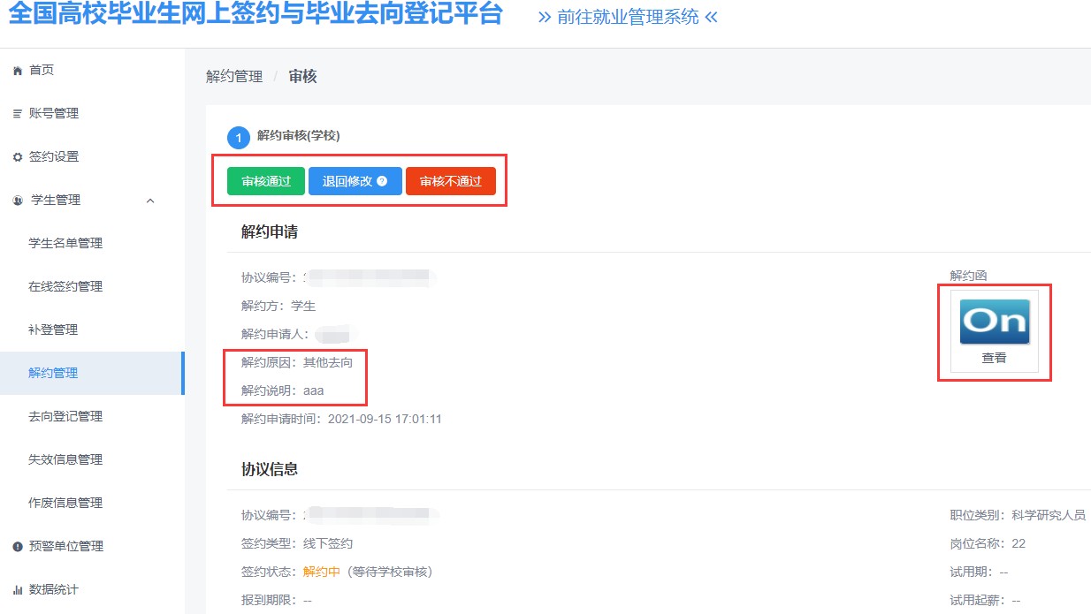Click 解约管理 in the breadcrumb
This screenshot has width=1091, height=614.
click(234, 77)
